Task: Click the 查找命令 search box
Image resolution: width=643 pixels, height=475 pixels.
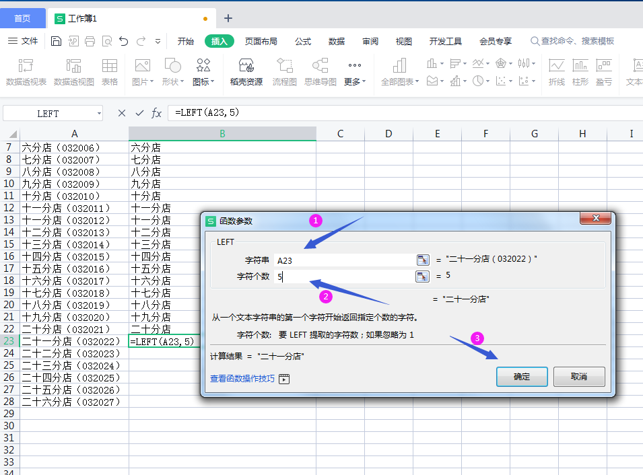Action: click(572, 41)
